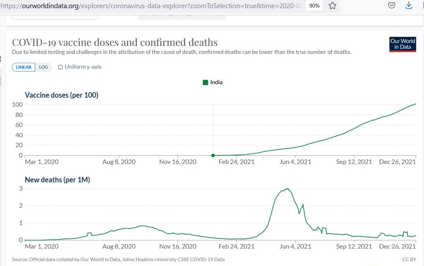Click the Vaccine doses (per 100) heading
The image size is (424, 266).
(61, 95)
